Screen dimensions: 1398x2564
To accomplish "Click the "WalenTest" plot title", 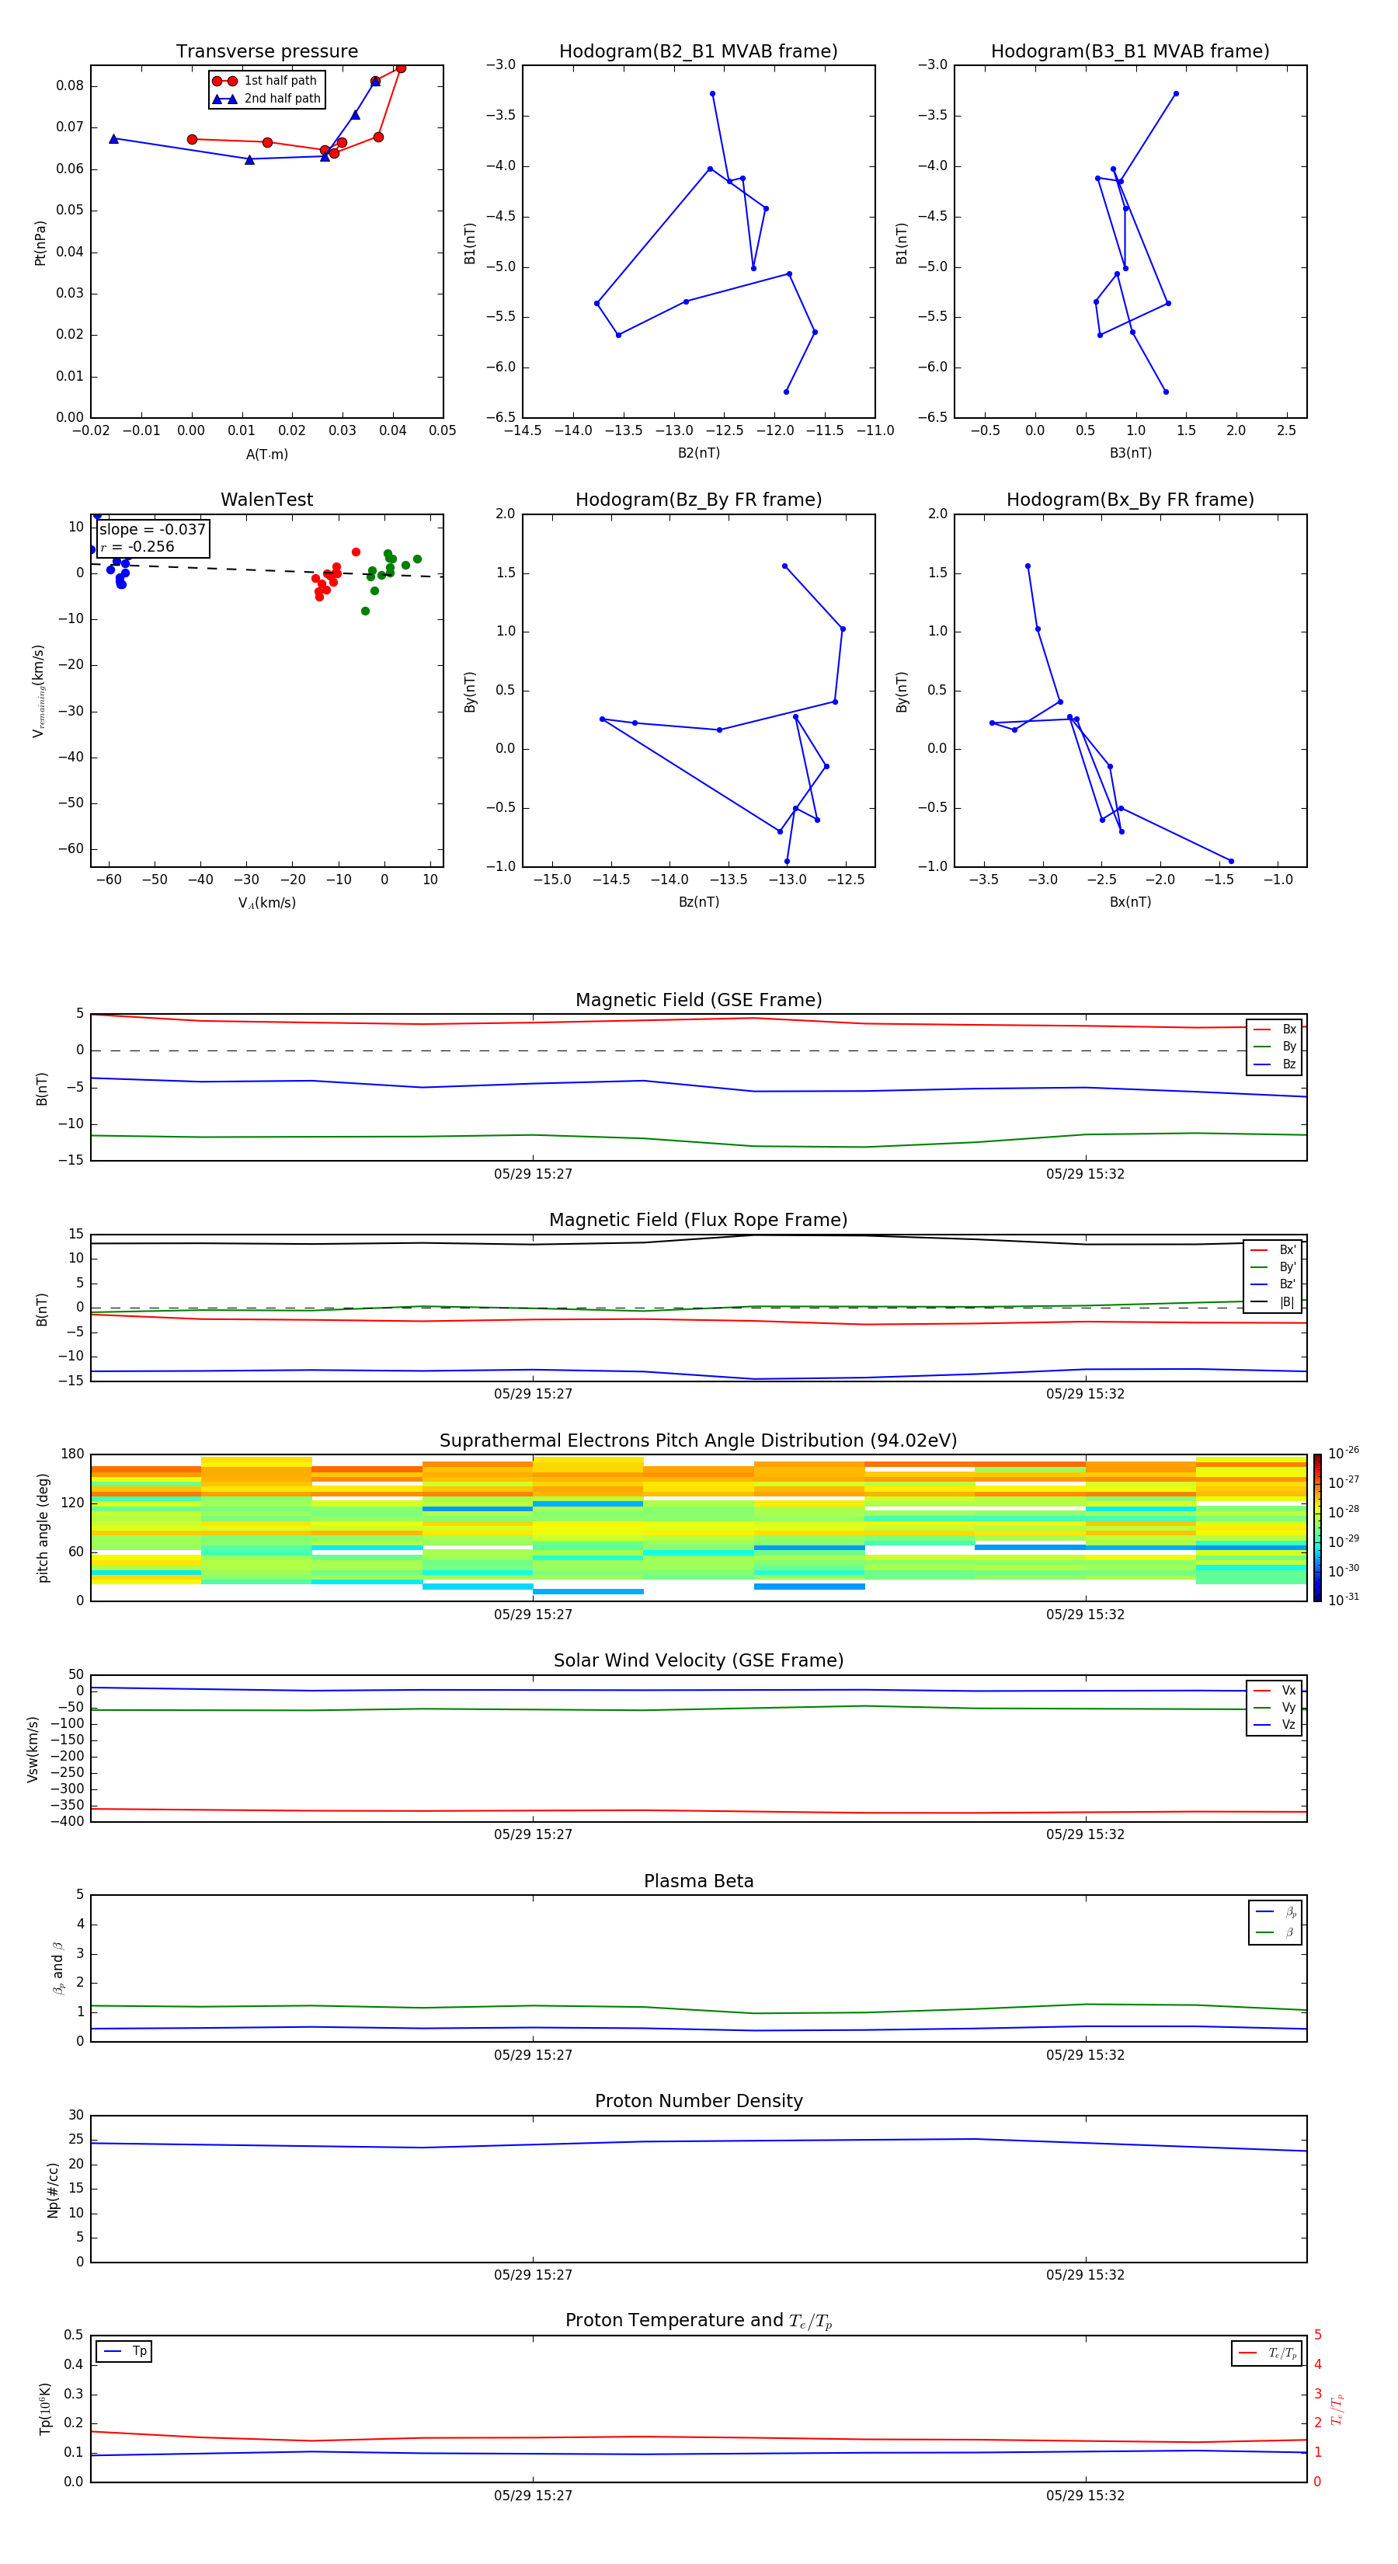I will coord(266,500).
